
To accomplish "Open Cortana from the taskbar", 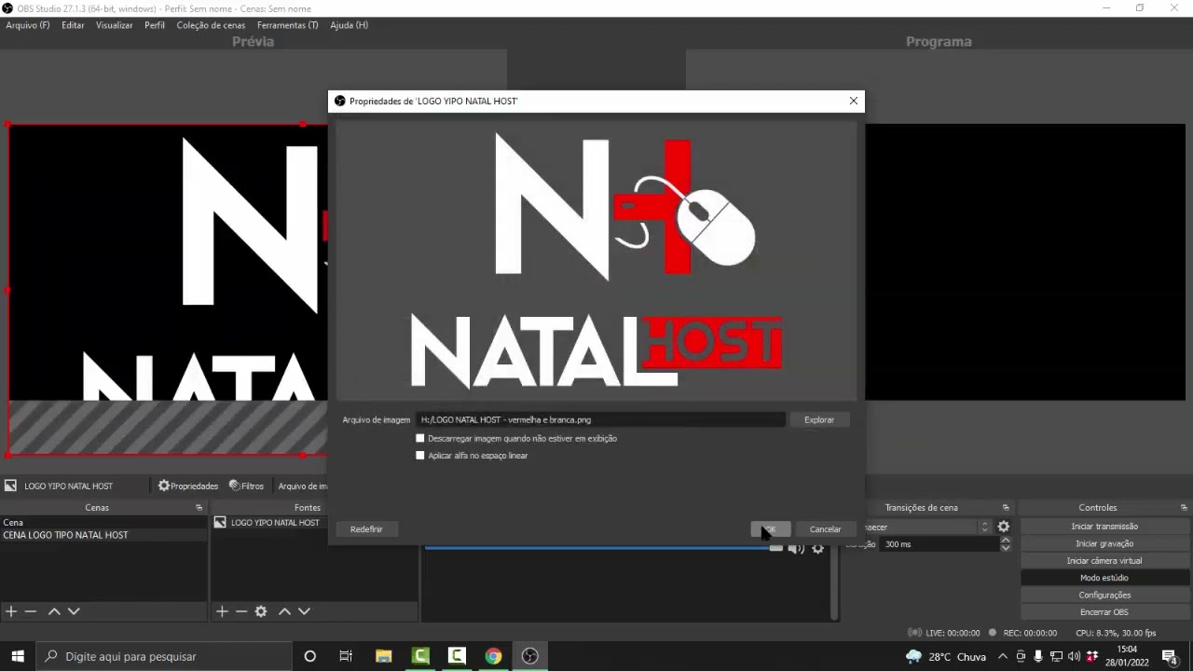I will (x=310, y=656).
